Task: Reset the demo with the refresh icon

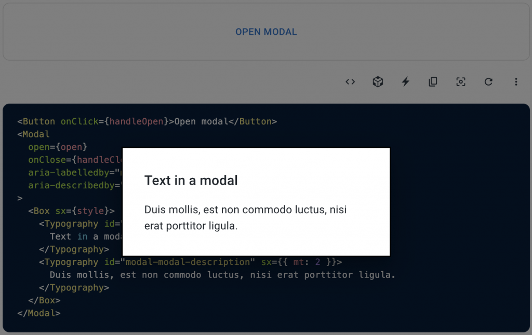Action: point(488,81)
